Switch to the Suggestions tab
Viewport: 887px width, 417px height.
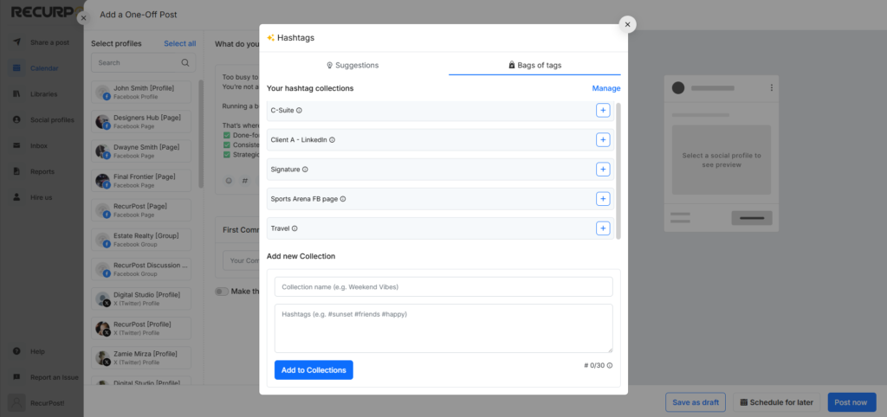[353, 65]
